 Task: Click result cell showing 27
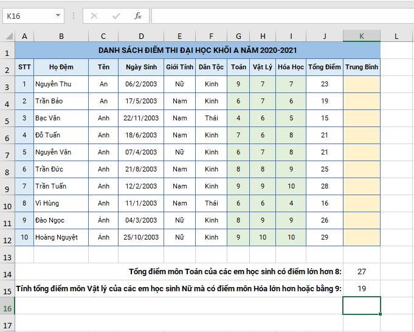point(362,272)
